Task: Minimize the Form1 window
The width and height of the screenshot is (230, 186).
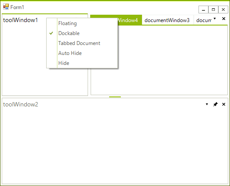Action: pyautogui.click(x=203, y=10)
